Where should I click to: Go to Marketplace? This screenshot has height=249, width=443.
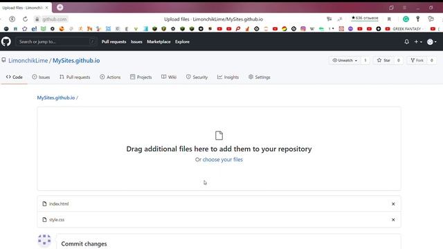tap(159, 41)
